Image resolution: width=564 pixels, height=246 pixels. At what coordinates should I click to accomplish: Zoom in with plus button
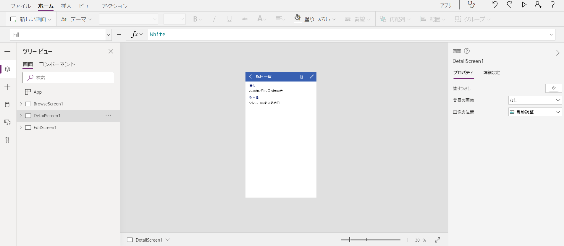pyautogui.click(x=408, y=240)
